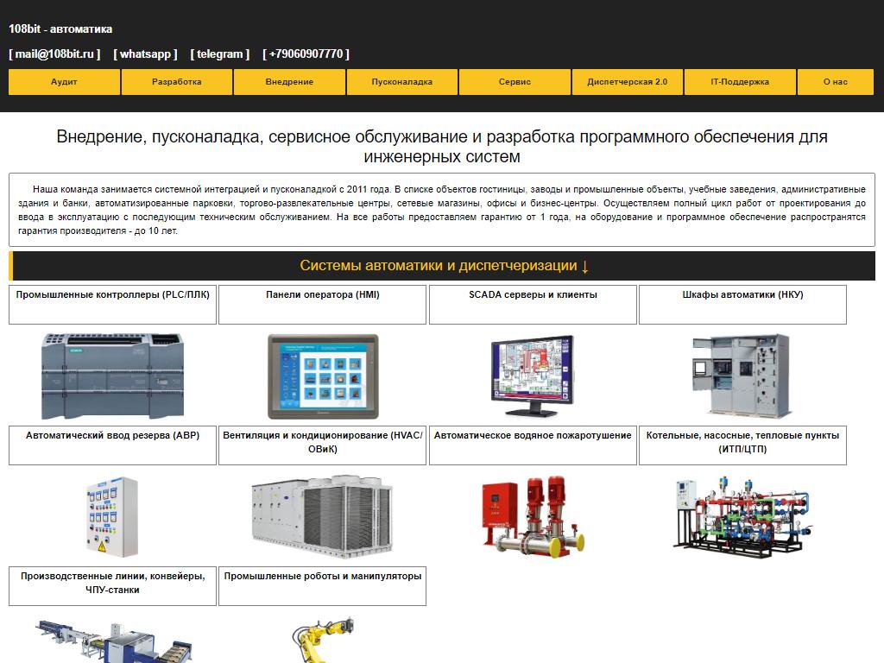Call the +79060907770 phone link
The height and width of the screenshot is (663, 884).
pyautogui.click(x=306, y=54)
